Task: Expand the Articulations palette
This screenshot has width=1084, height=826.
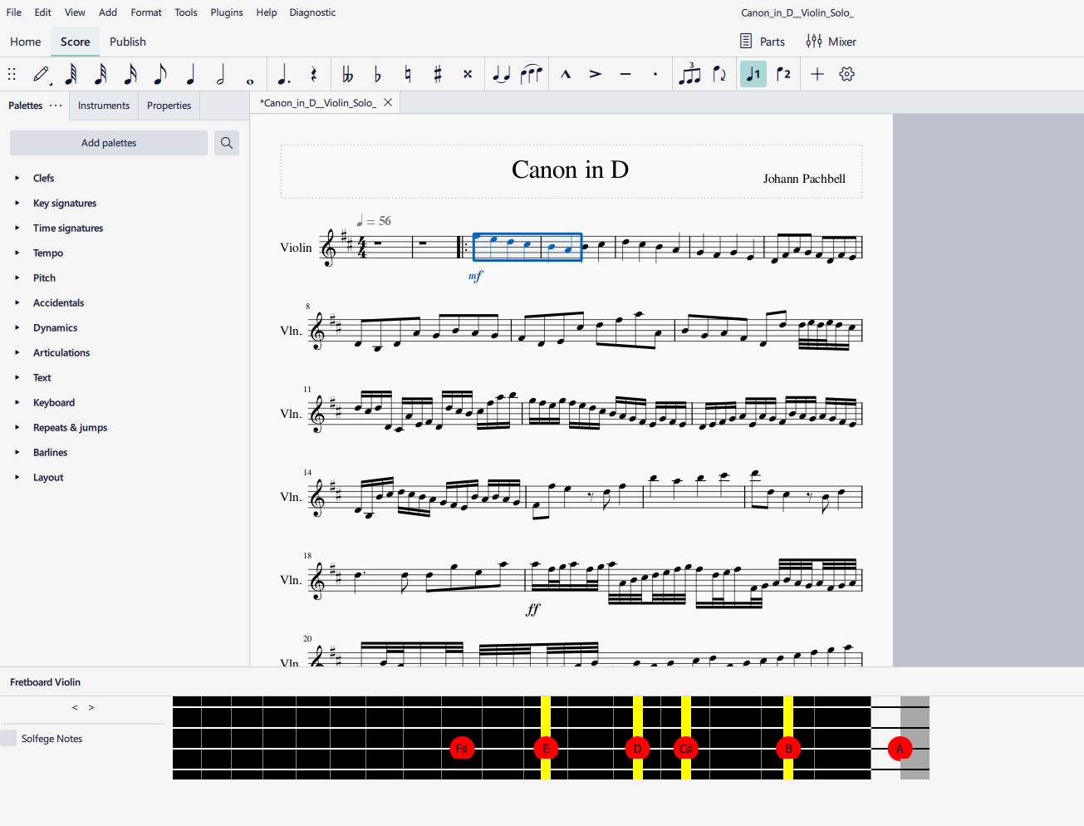Action: 17,352
